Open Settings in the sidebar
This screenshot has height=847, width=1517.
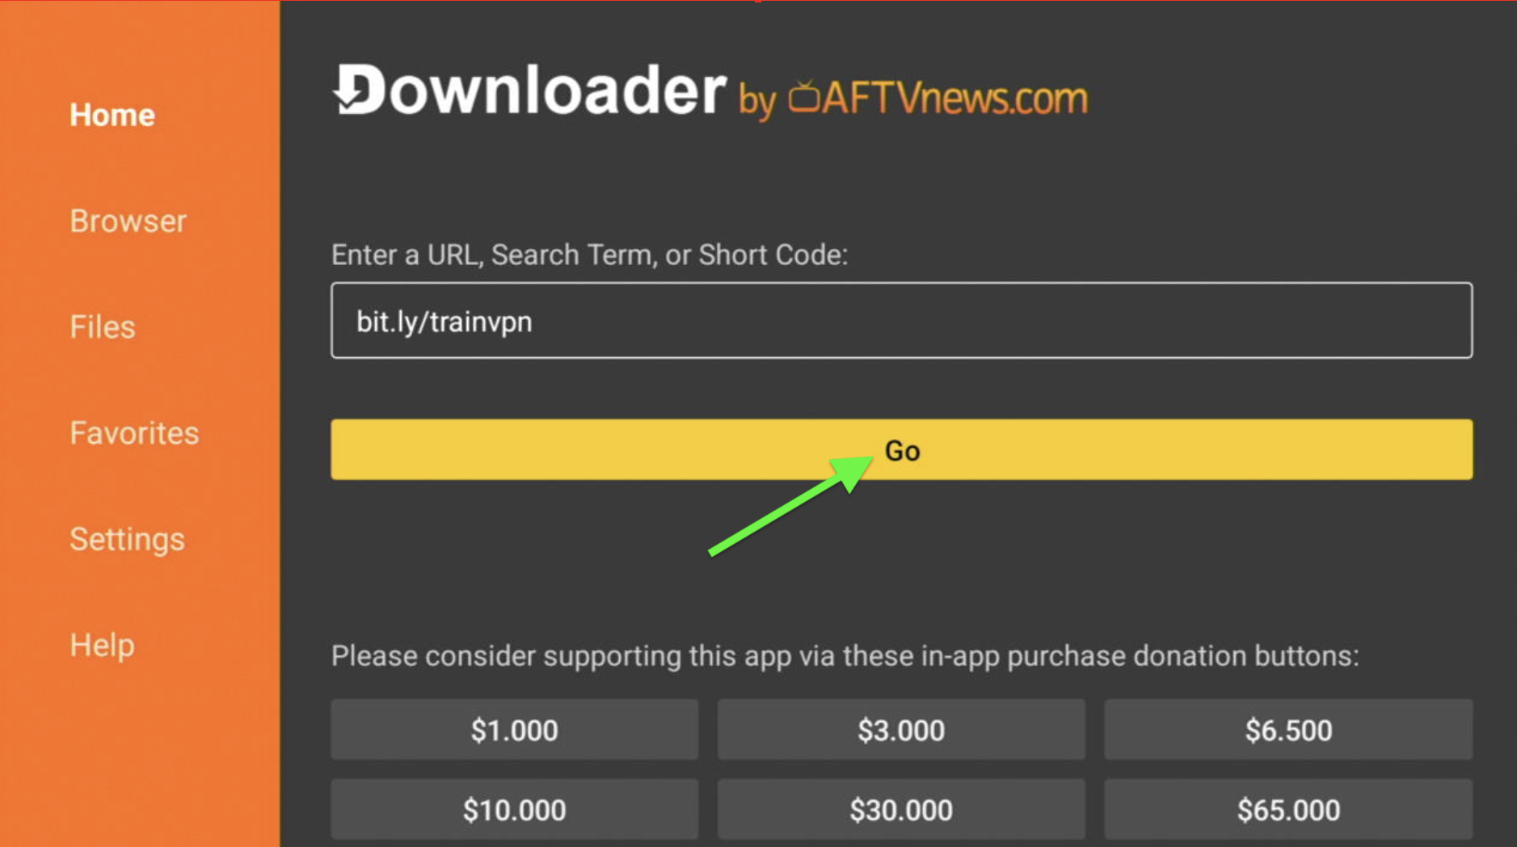pos(127,539)
